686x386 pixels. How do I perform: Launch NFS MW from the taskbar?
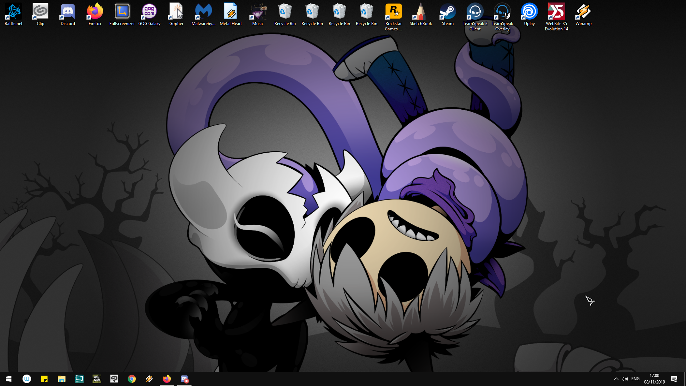pos(97,379)
